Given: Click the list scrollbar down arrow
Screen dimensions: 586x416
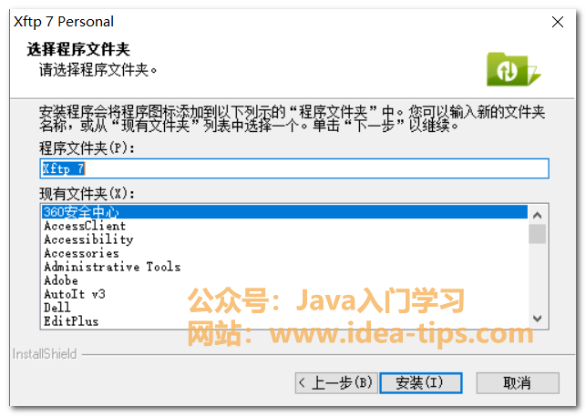Looking at the screenshot, I should point(538,319).
